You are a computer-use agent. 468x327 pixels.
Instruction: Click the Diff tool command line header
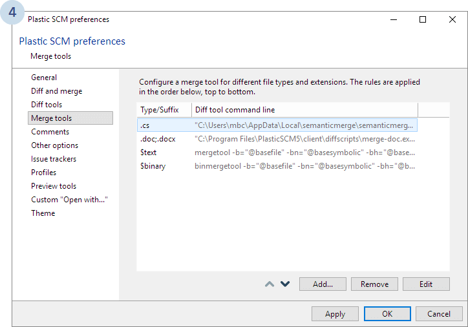[x=304, y=110]
